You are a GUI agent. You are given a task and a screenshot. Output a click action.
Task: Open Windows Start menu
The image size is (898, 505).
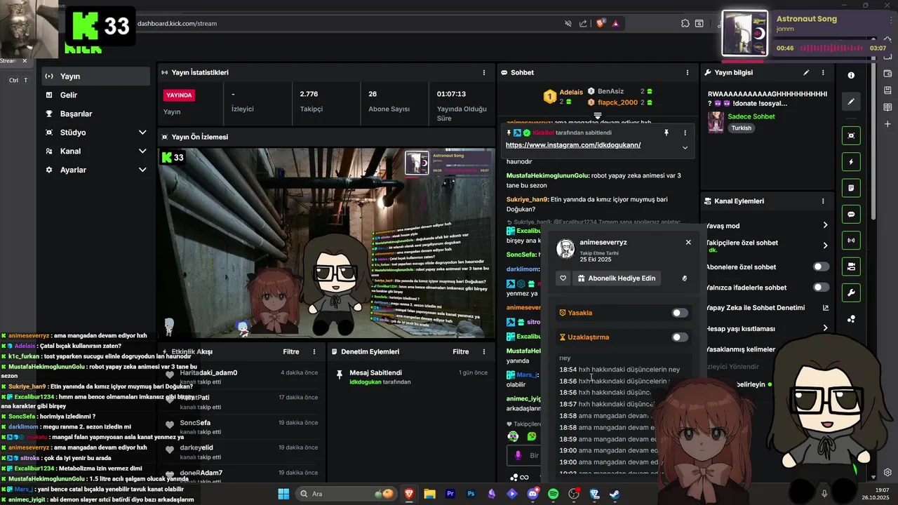283,494
